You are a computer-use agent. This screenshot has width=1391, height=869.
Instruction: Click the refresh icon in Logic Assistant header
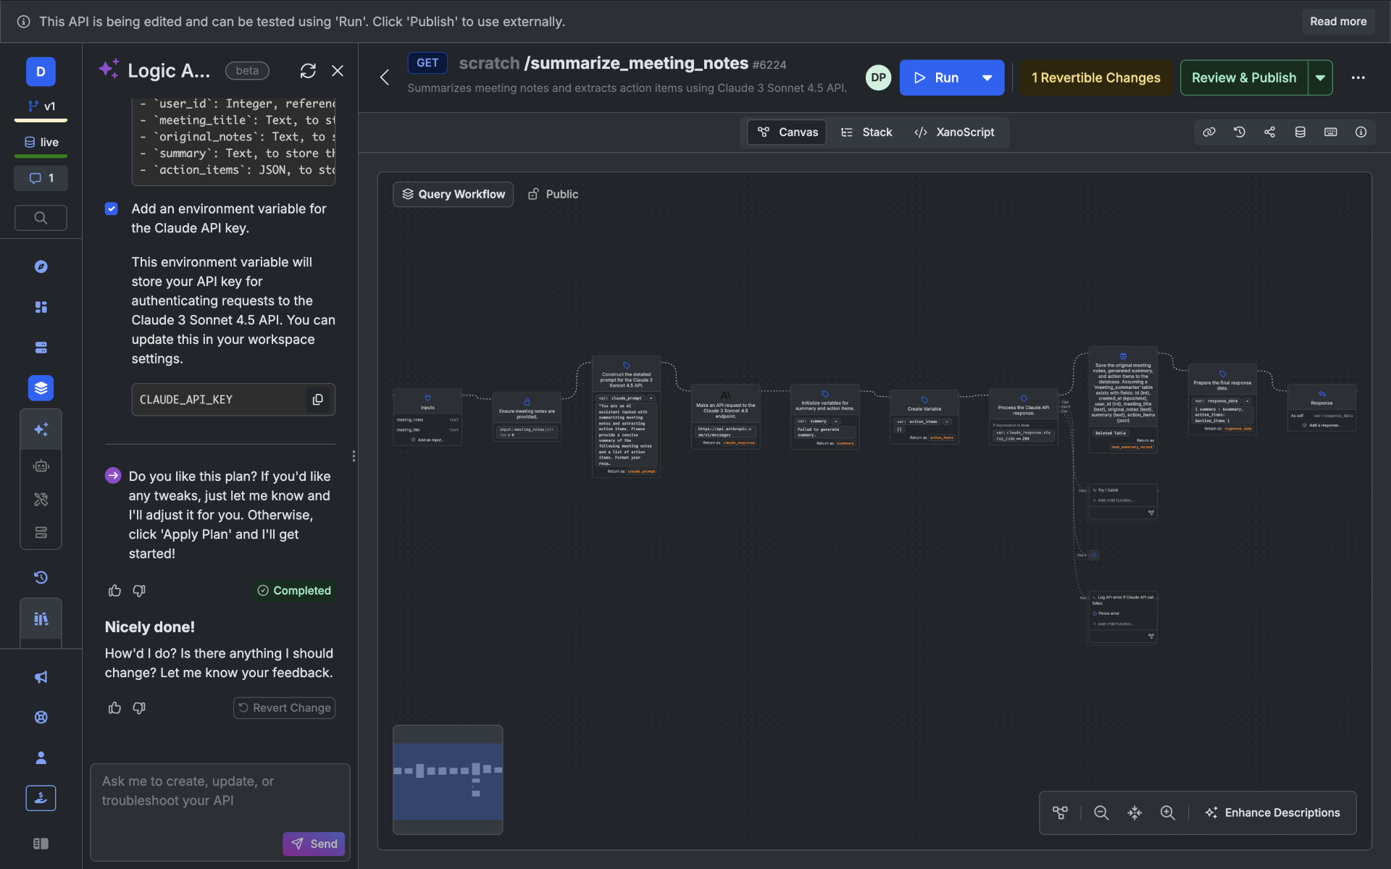pyautogui.click(x=308, y=71)
